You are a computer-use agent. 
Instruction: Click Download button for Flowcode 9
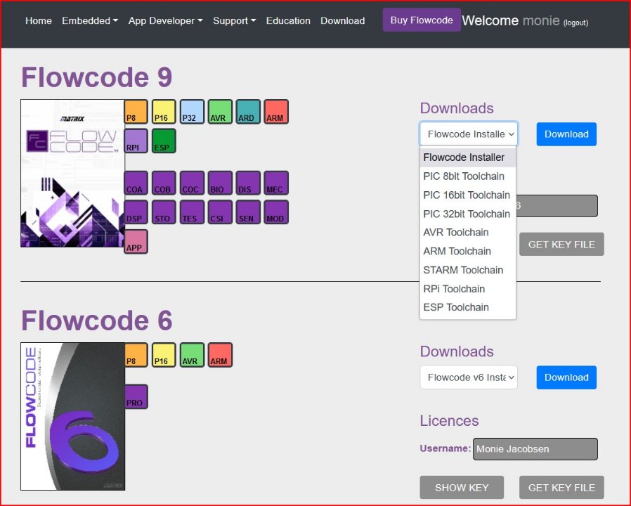[566, 134]
